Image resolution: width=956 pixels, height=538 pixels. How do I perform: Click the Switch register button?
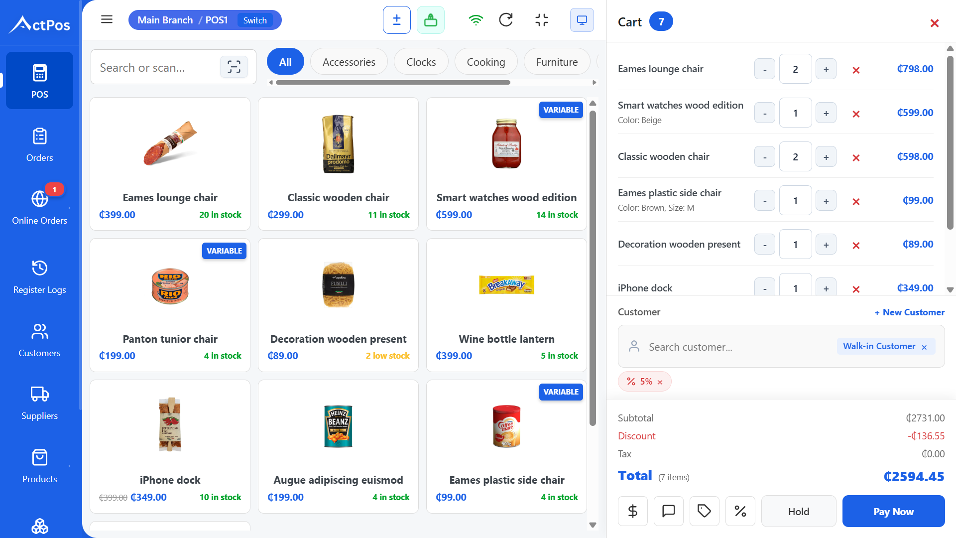(x=255, y=20)
